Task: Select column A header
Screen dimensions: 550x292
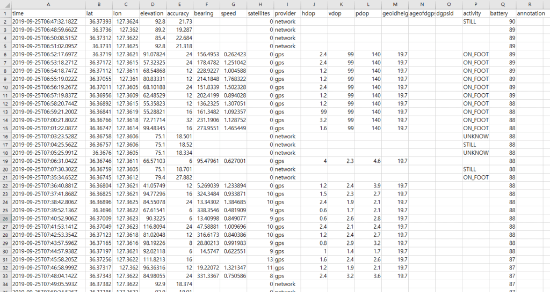Action: coord(48,4)
